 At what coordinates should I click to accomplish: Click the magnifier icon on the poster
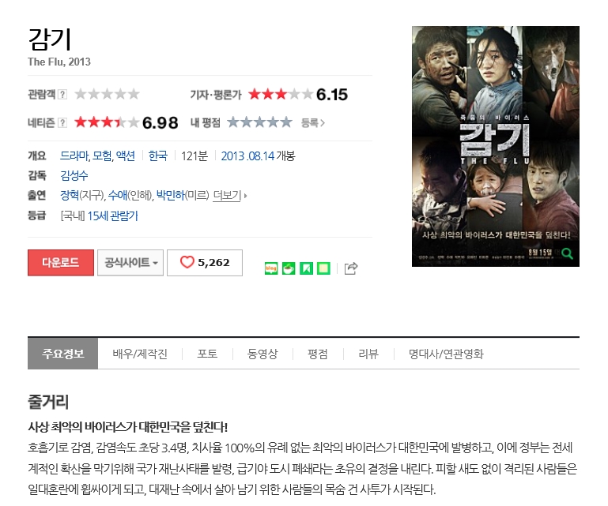(x=568, y=253)
